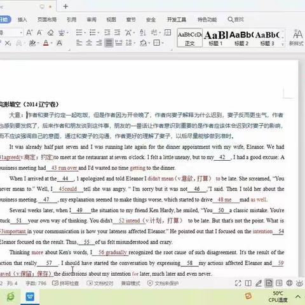Expand the bullet list dropdown arrow
The width and height of the screenshot is (305, 305).
coord(85,33)
